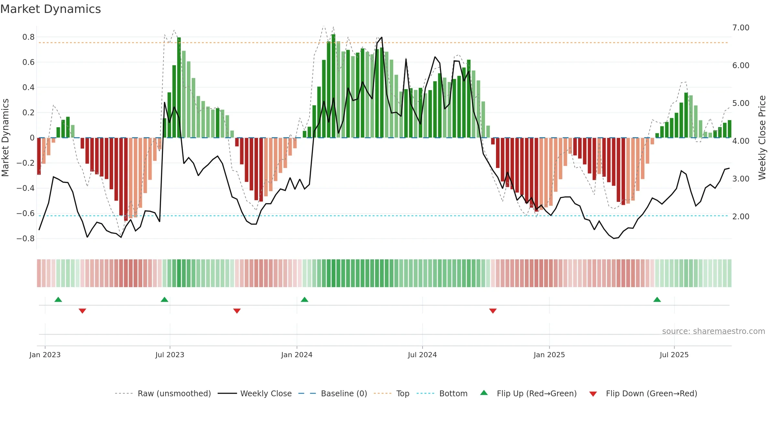Viewport: 776px width, 436px height.
Task: Click the tallest dark green bar near Jul 2023
Action: coord(179,88)
